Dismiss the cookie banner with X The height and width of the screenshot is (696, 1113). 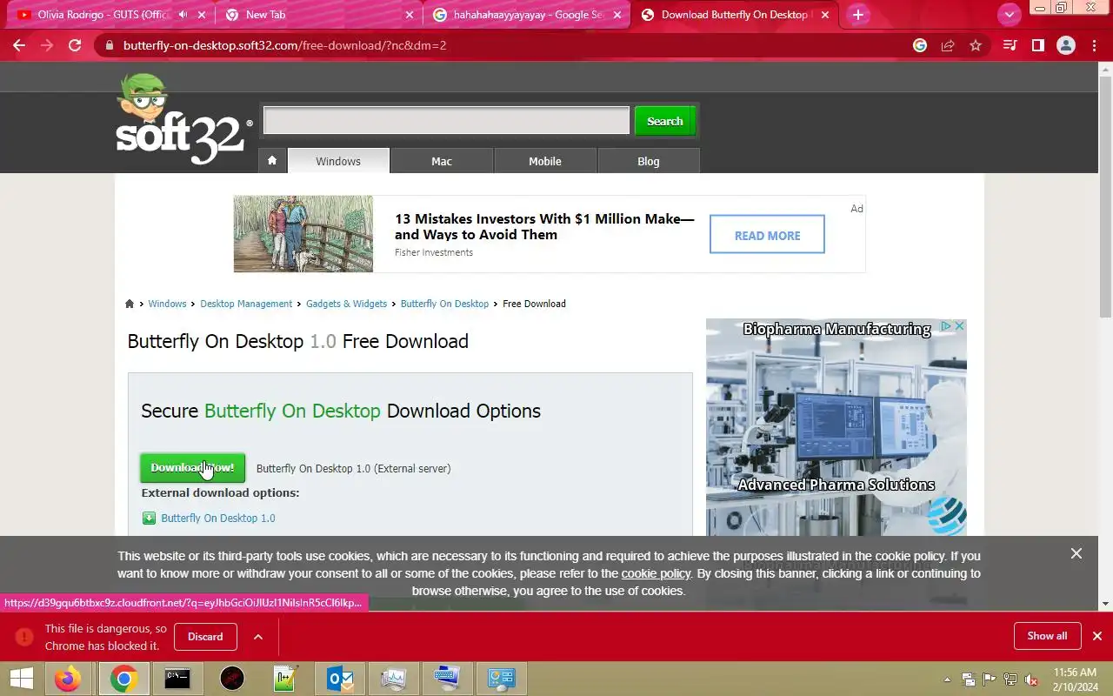(1076, 553)
